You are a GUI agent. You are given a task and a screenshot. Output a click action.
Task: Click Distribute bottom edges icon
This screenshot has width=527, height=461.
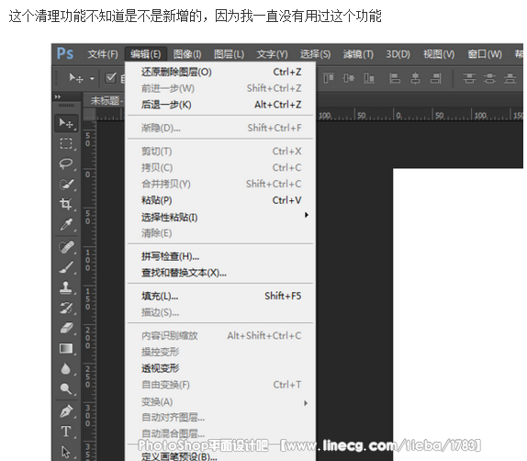510,78
